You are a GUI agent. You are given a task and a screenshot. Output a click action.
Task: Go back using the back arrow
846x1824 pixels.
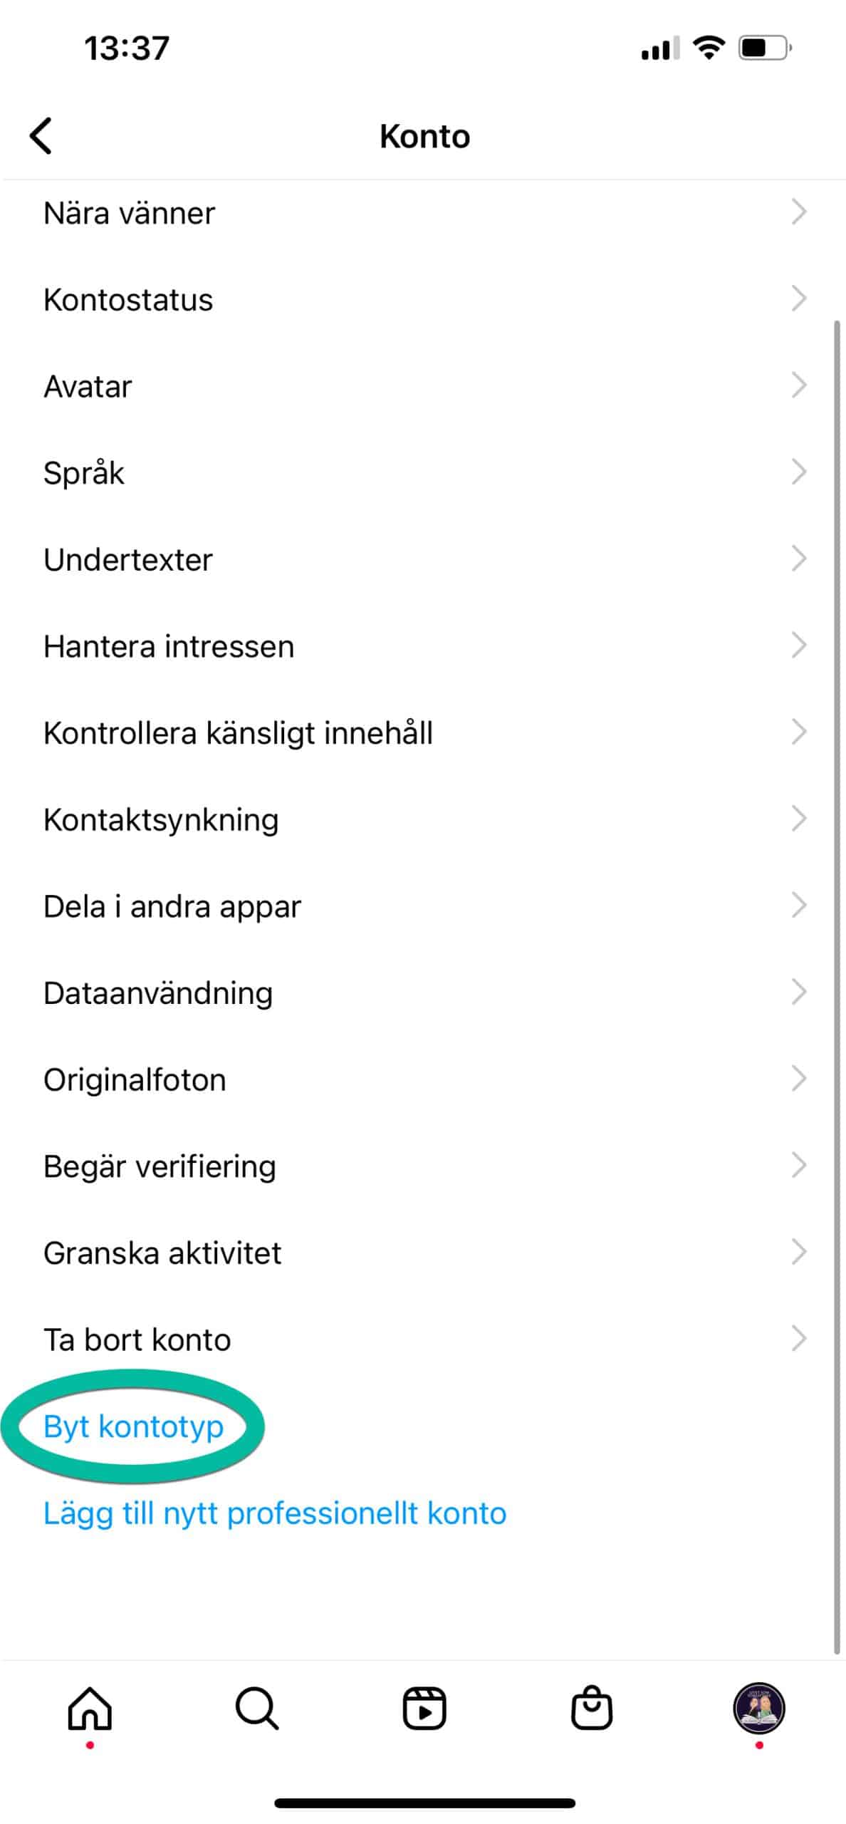(41, 135)
